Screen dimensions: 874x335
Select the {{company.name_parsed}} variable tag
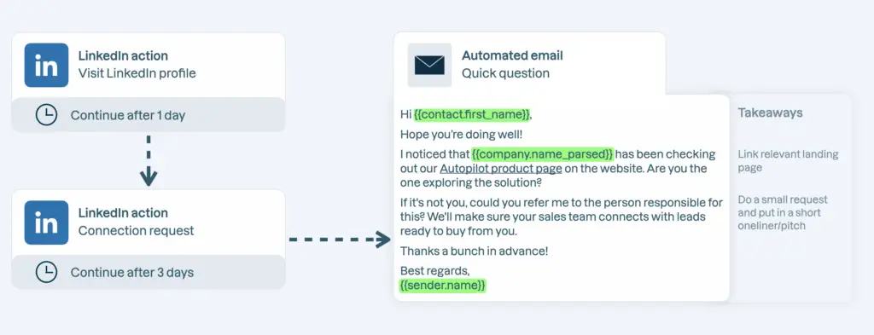tap(542, 153)
